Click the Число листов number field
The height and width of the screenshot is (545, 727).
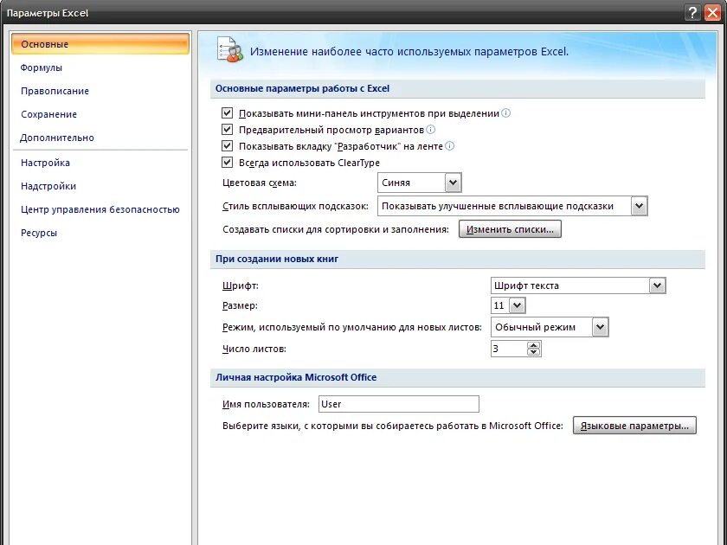click(509, 349)
